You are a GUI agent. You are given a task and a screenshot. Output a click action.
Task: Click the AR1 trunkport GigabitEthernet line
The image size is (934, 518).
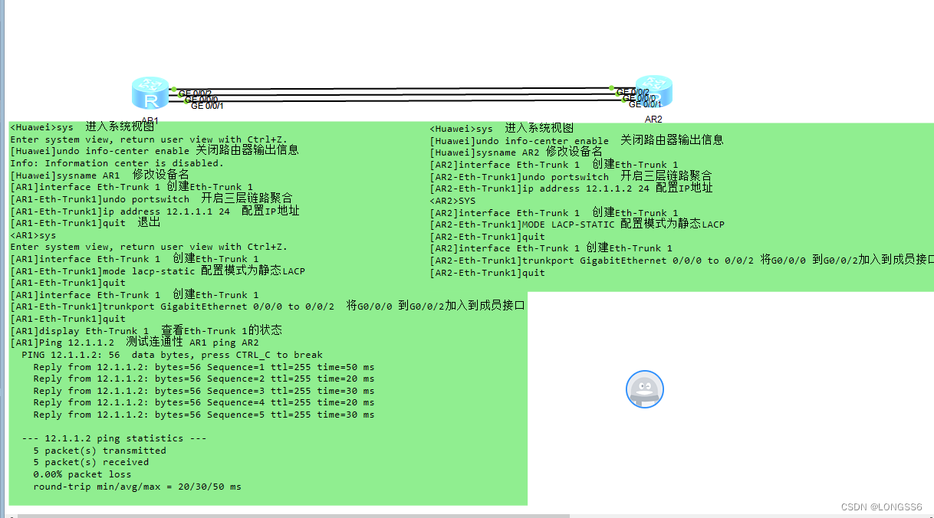267,307
